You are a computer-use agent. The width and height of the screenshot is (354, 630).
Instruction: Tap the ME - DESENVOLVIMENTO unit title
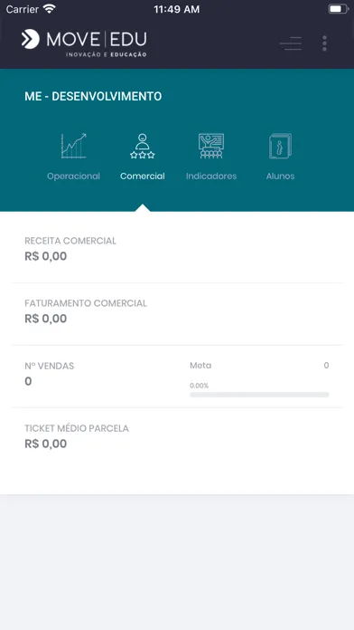93,97
